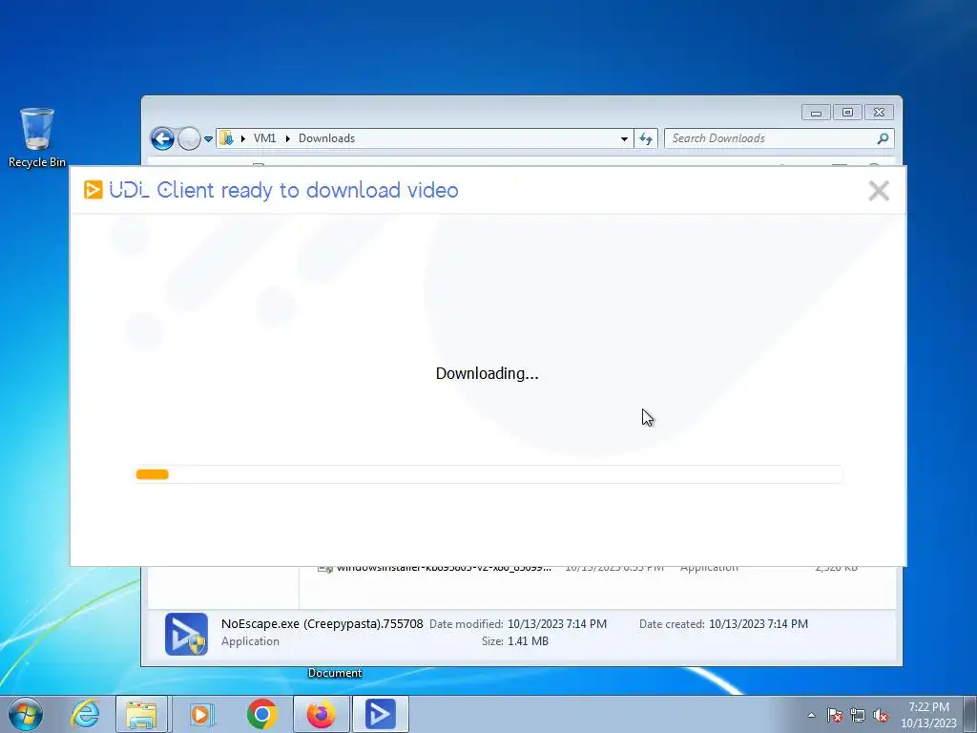Click the folder icon in address bar
The image size is (977, 733).
point(227,138)
